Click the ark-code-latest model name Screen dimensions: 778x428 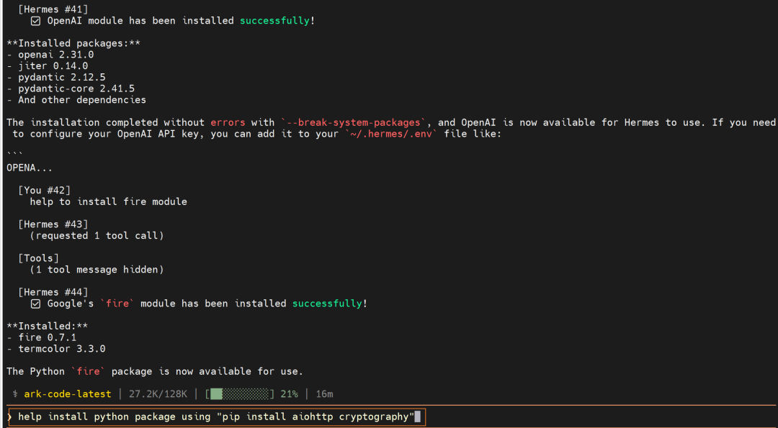68,394
